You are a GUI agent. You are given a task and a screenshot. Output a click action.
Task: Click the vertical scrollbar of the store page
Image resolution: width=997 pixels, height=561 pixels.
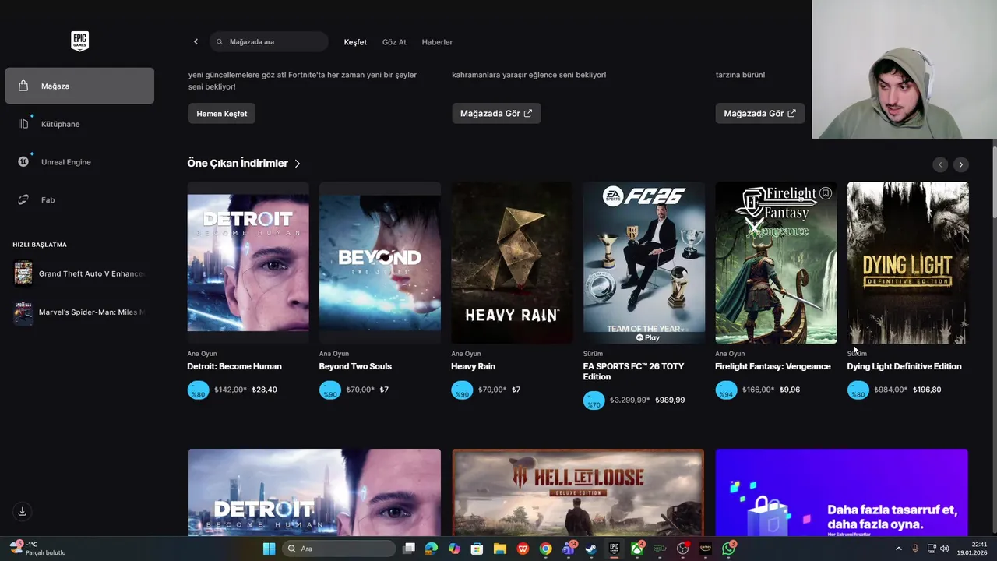(x=994, y=183)
